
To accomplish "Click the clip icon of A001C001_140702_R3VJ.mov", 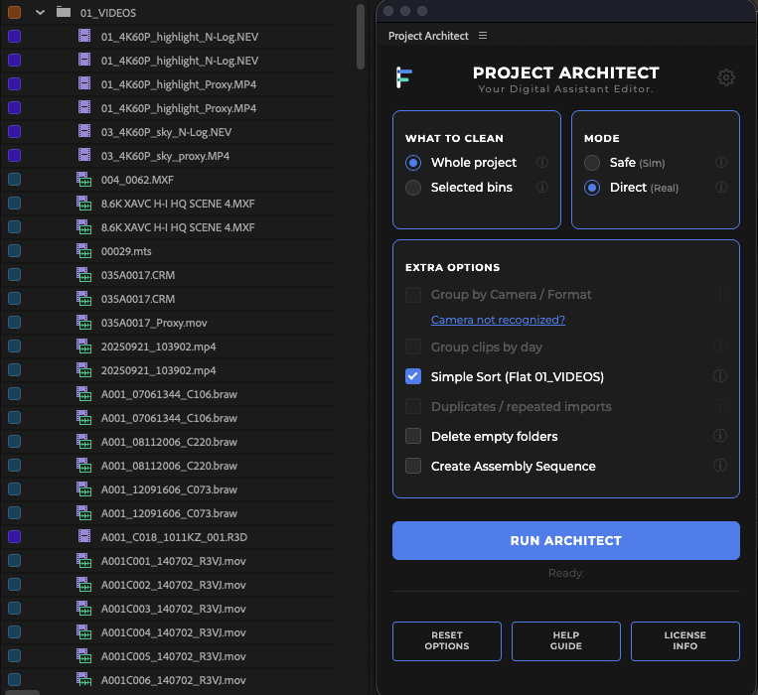I will 84,560.
